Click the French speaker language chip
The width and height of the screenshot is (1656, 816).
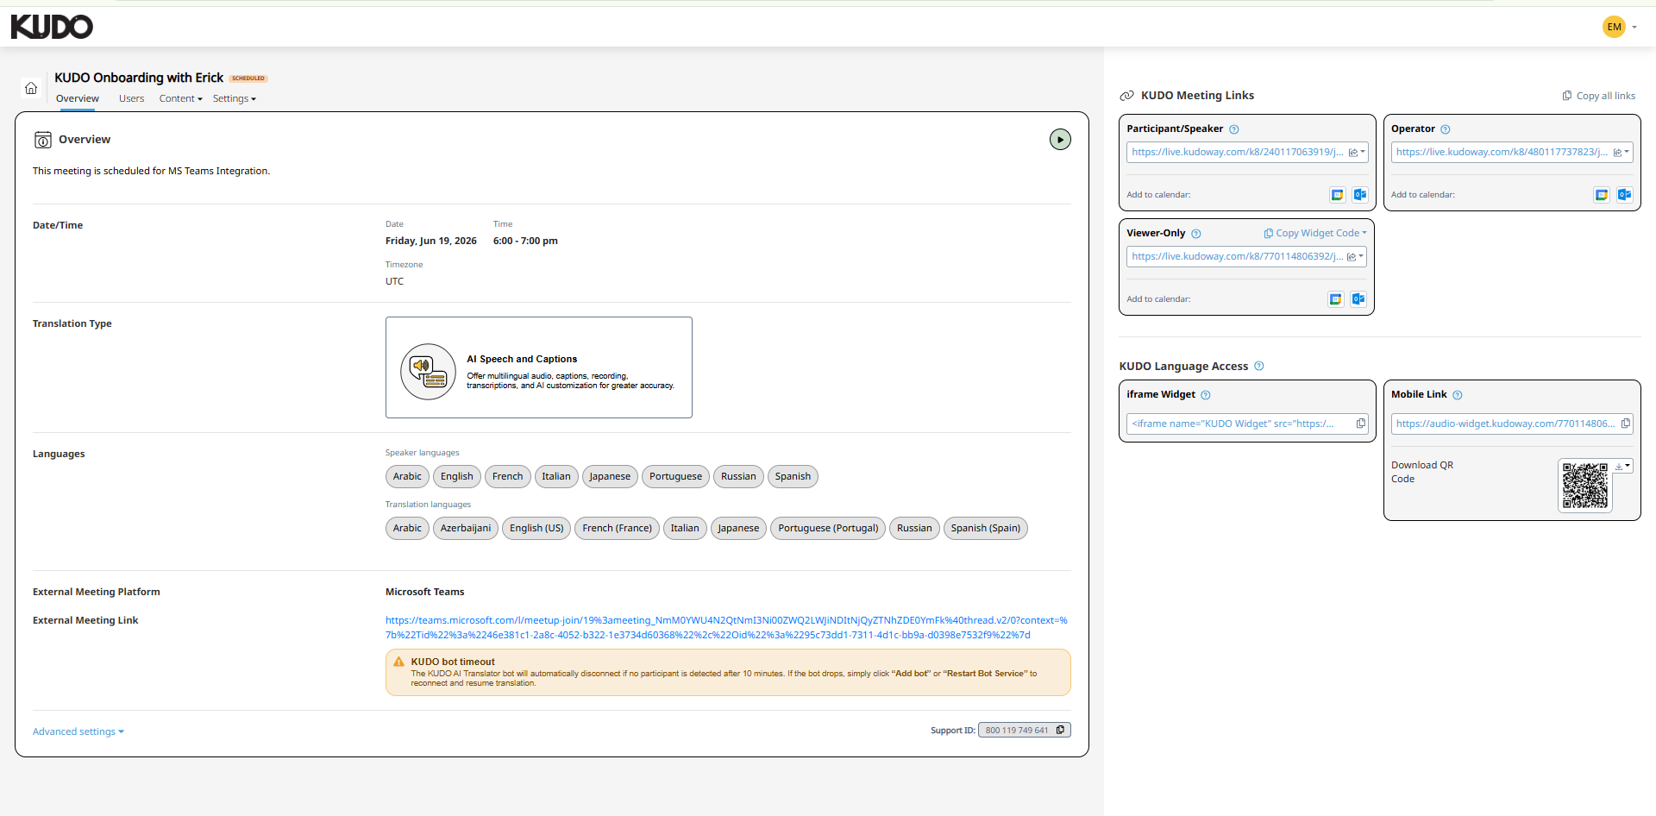pos(507,476)
